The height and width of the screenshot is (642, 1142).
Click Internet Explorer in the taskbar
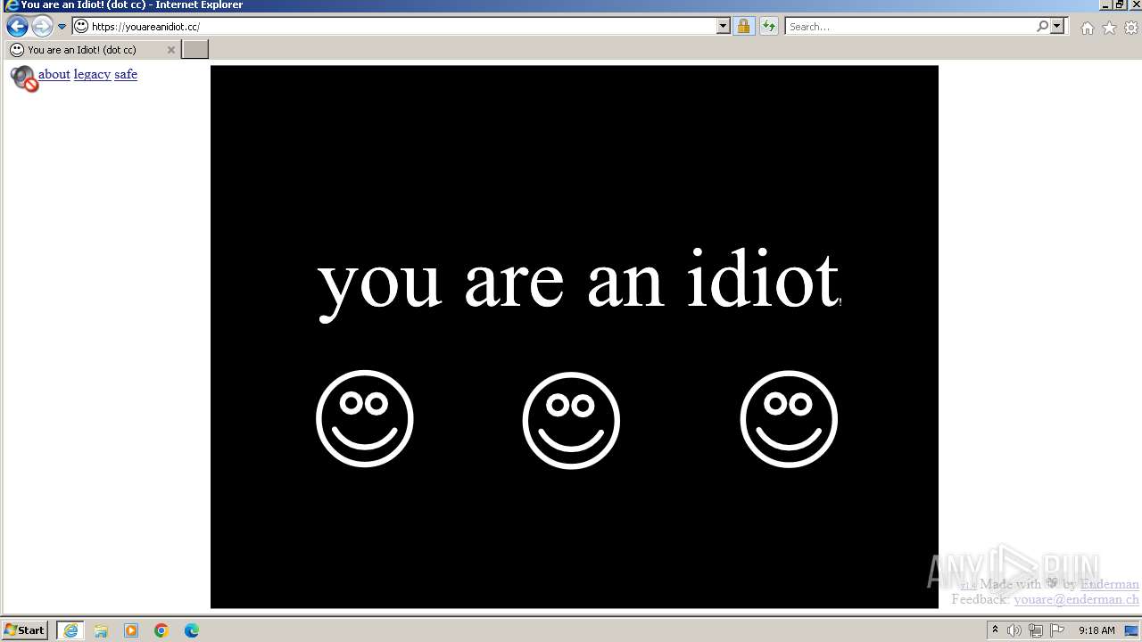click(70, 630)
